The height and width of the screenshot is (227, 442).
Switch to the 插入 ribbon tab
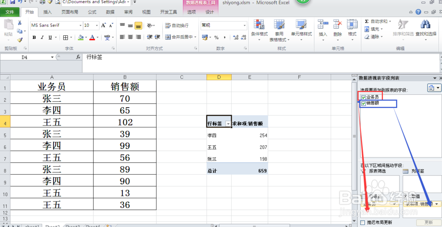47,12
